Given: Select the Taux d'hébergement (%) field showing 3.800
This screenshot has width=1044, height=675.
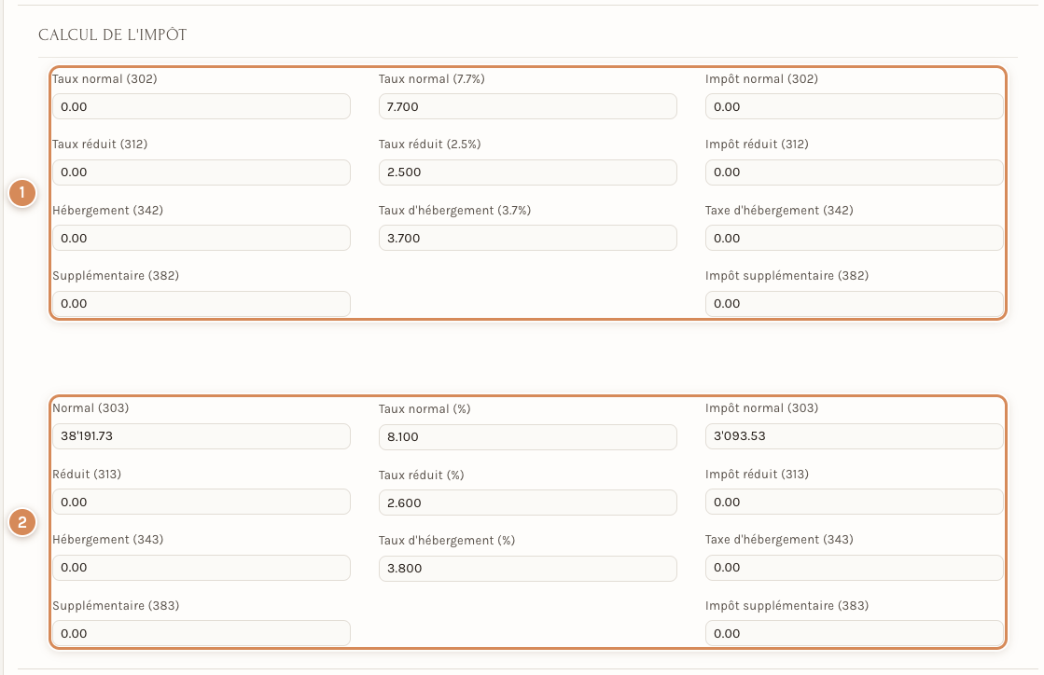Looking at the screenshot, I should point(527,569).
